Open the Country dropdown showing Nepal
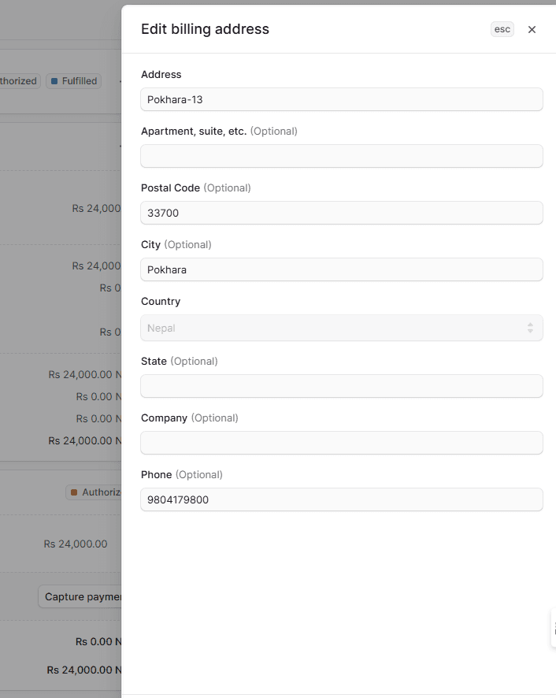Screen dimensions: 556x698 (x=341, y=326)
